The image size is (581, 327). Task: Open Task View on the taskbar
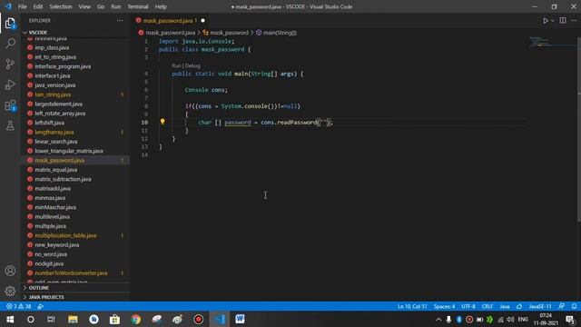[51, 319]
